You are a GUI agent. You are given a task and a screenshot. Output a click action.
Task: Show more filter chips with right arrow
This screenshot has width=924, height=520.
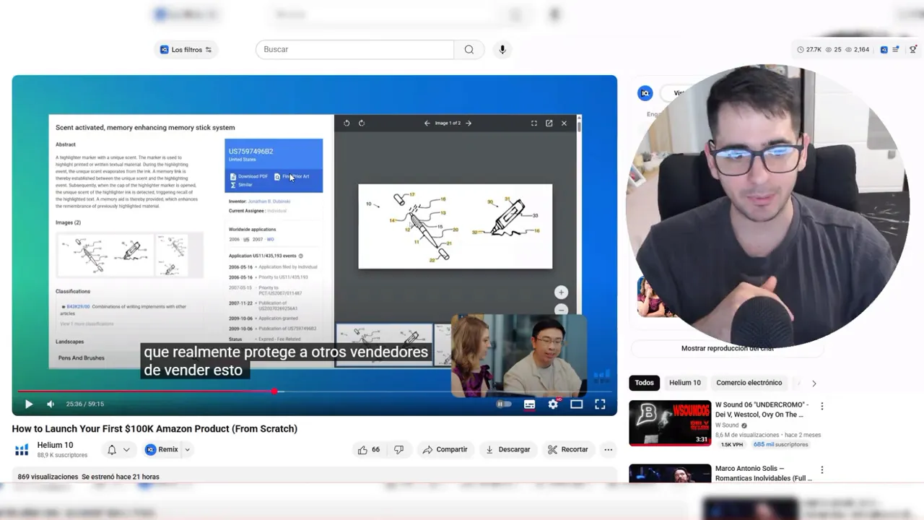(x=814, y=383)
